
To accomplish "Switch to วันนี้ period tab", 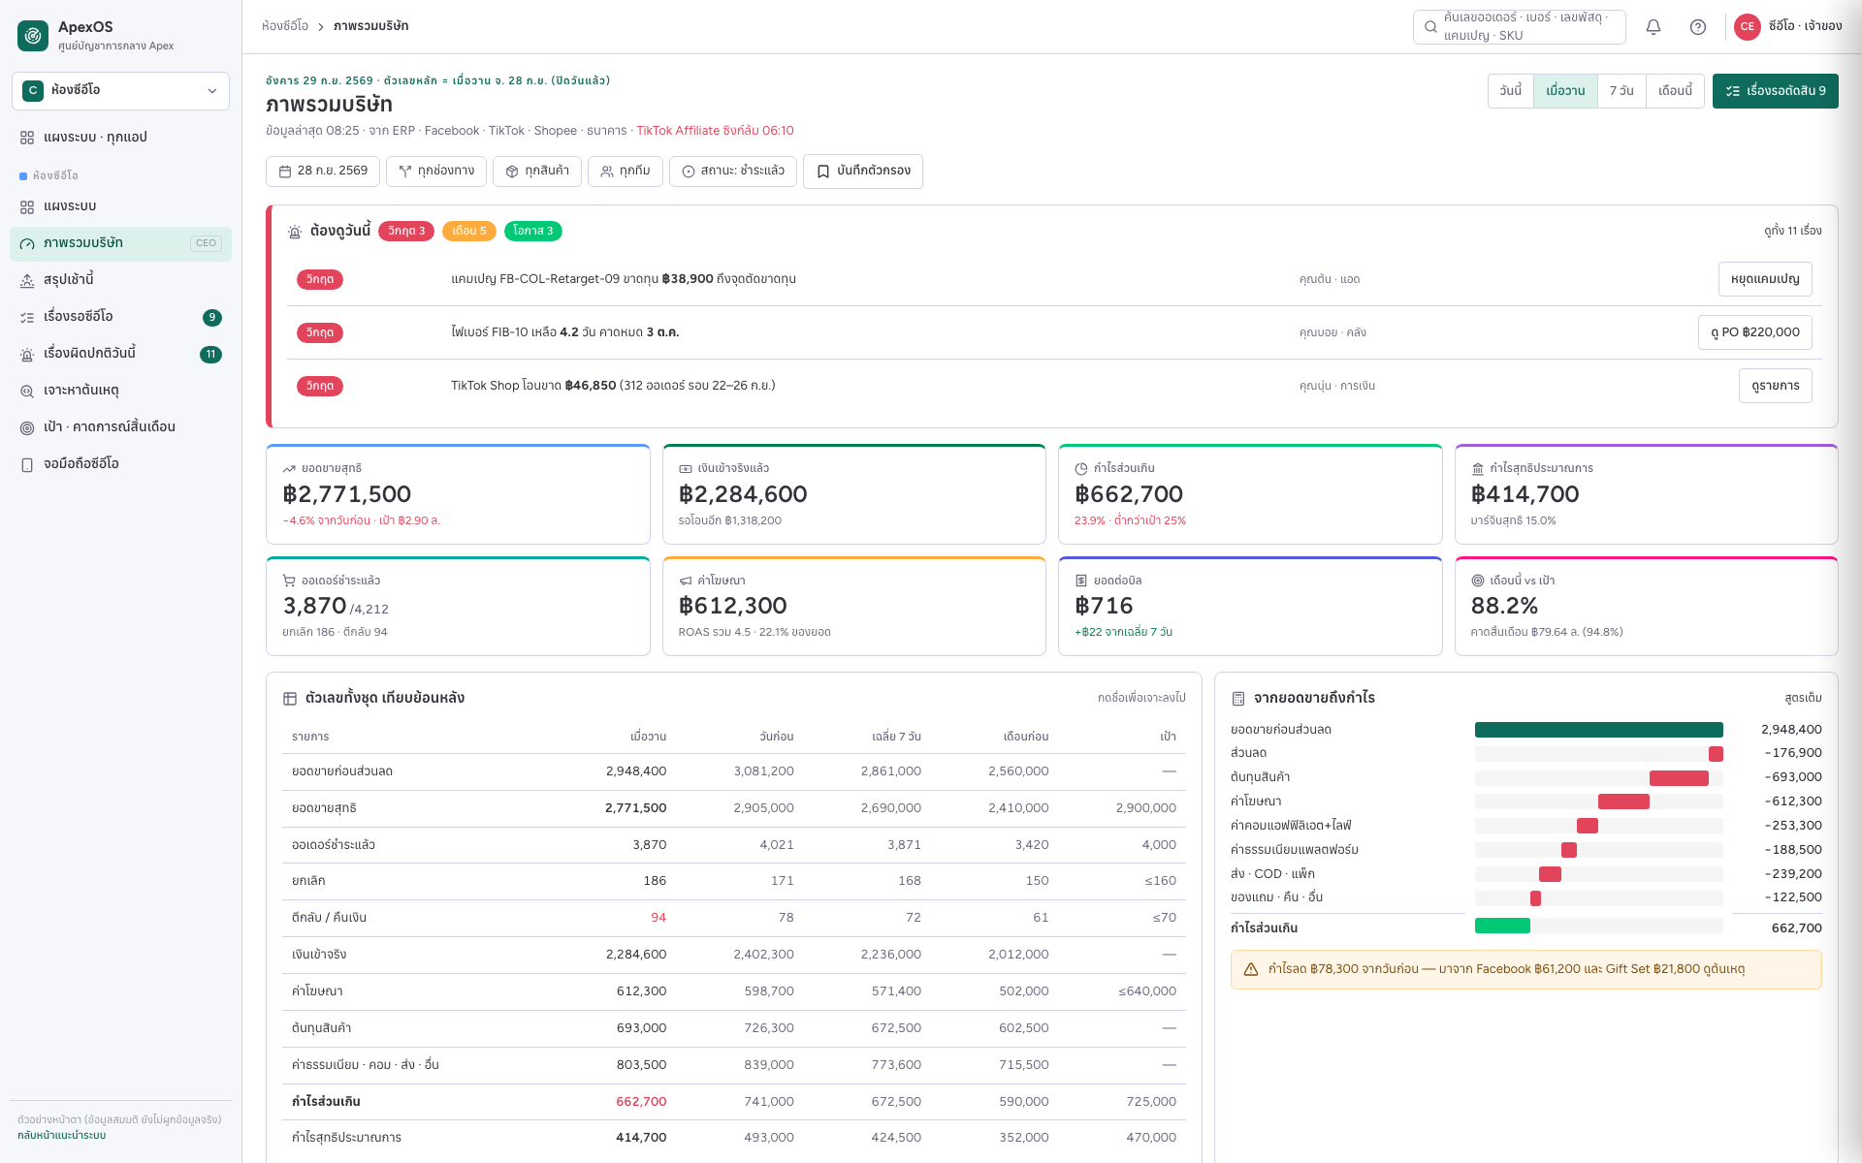I will (1511, 91).
